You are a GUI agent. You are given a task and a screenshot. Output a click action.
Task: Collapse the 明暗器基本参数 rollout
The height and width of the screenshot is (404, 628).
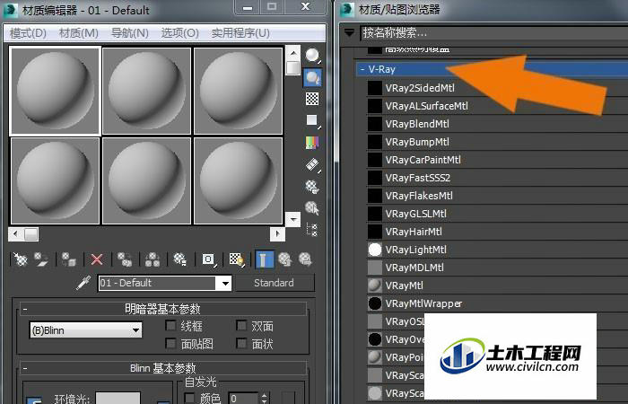[x=25, y=310]
